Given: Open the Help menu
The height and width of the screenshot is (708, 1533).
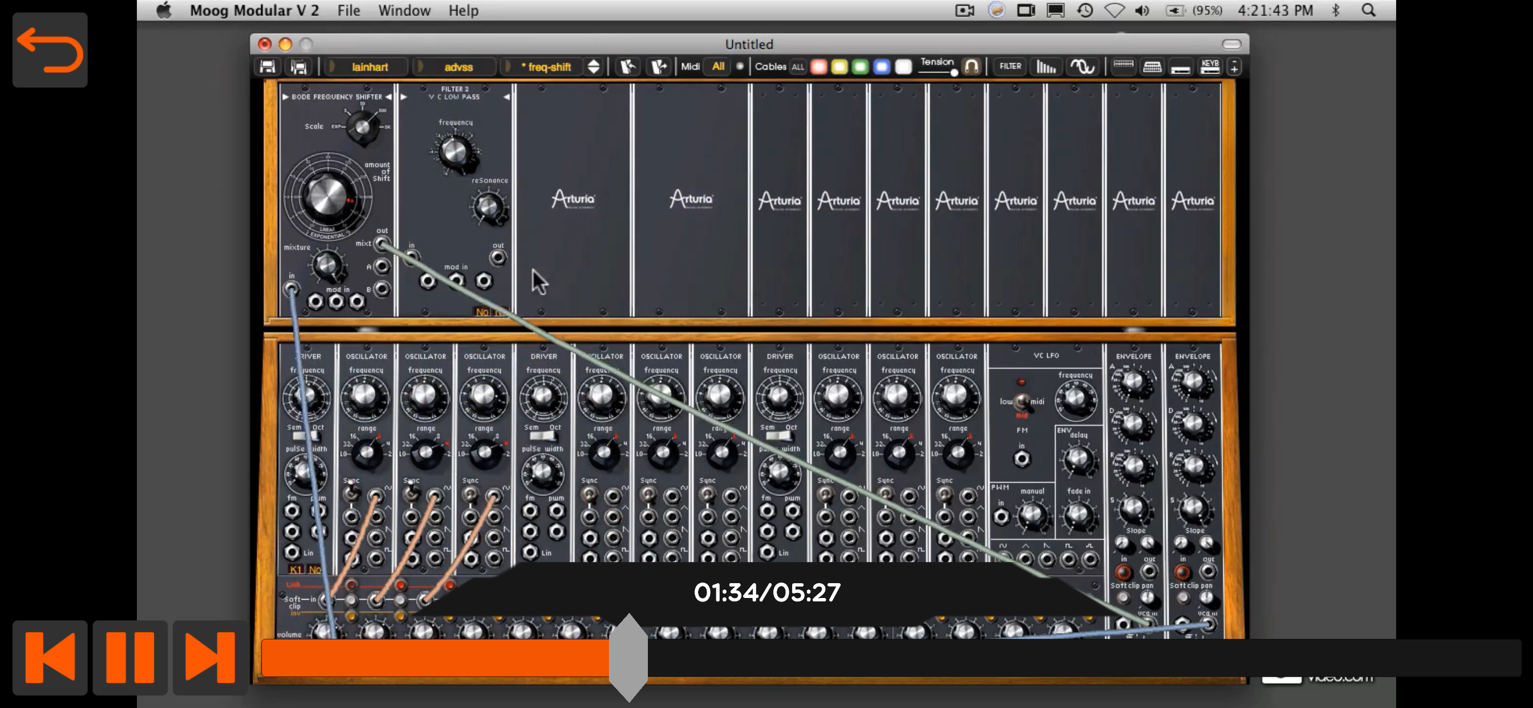Looking at the screenshot, I should tap(463, 10).
